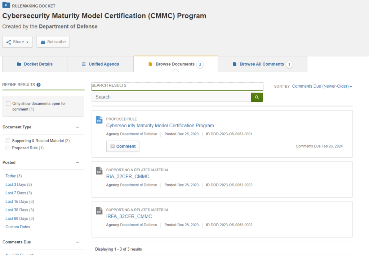Open the Sort By Comments Due dropdown
Viewport: 369px width, 255px height.
click(322, 86)
